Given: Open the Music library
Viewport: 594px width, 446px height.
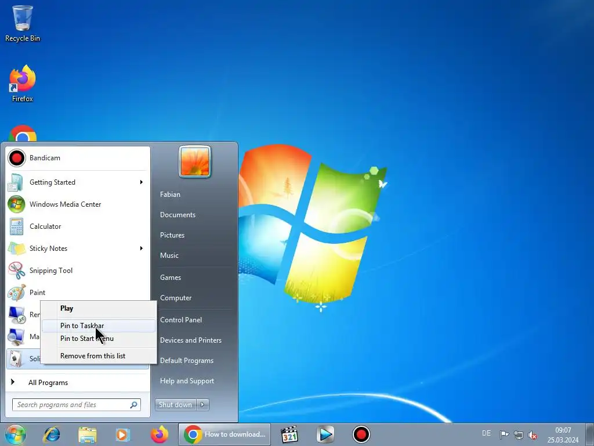Looking at the screenshot, I should point(169,256).
